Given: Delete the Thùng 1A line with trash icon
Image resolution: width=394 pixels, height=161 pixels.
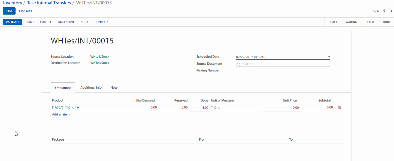Looking at the screenshot, I should tap(340, 107).
